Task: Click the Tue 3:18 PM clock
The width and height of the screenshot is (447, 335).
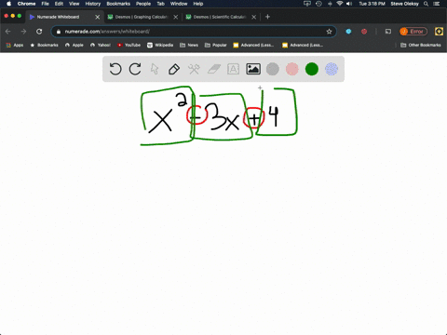Action: pyautogui.click(x=372, y=4)
